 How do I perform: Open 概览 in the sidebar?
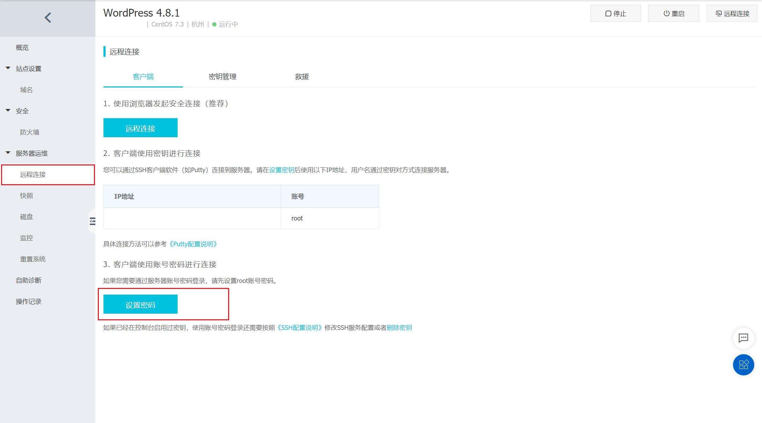pos(22,47)
